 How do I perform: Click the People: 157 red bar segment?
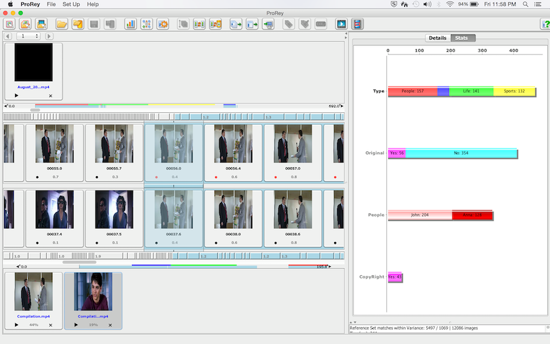click(412, 92)
